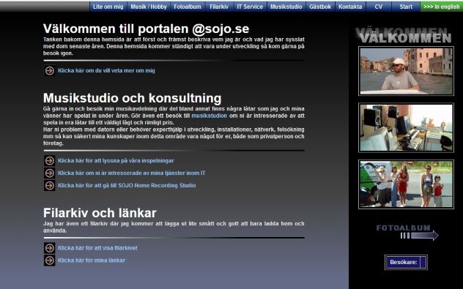Switch language with '>>> In english' button

point(442,7)
